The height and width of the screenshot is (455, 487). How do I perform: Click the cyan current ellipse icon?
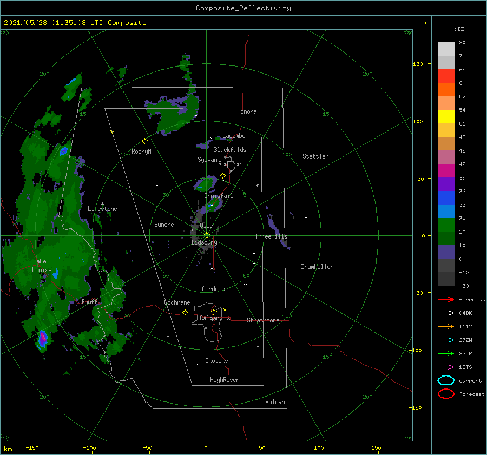(446, 380)
